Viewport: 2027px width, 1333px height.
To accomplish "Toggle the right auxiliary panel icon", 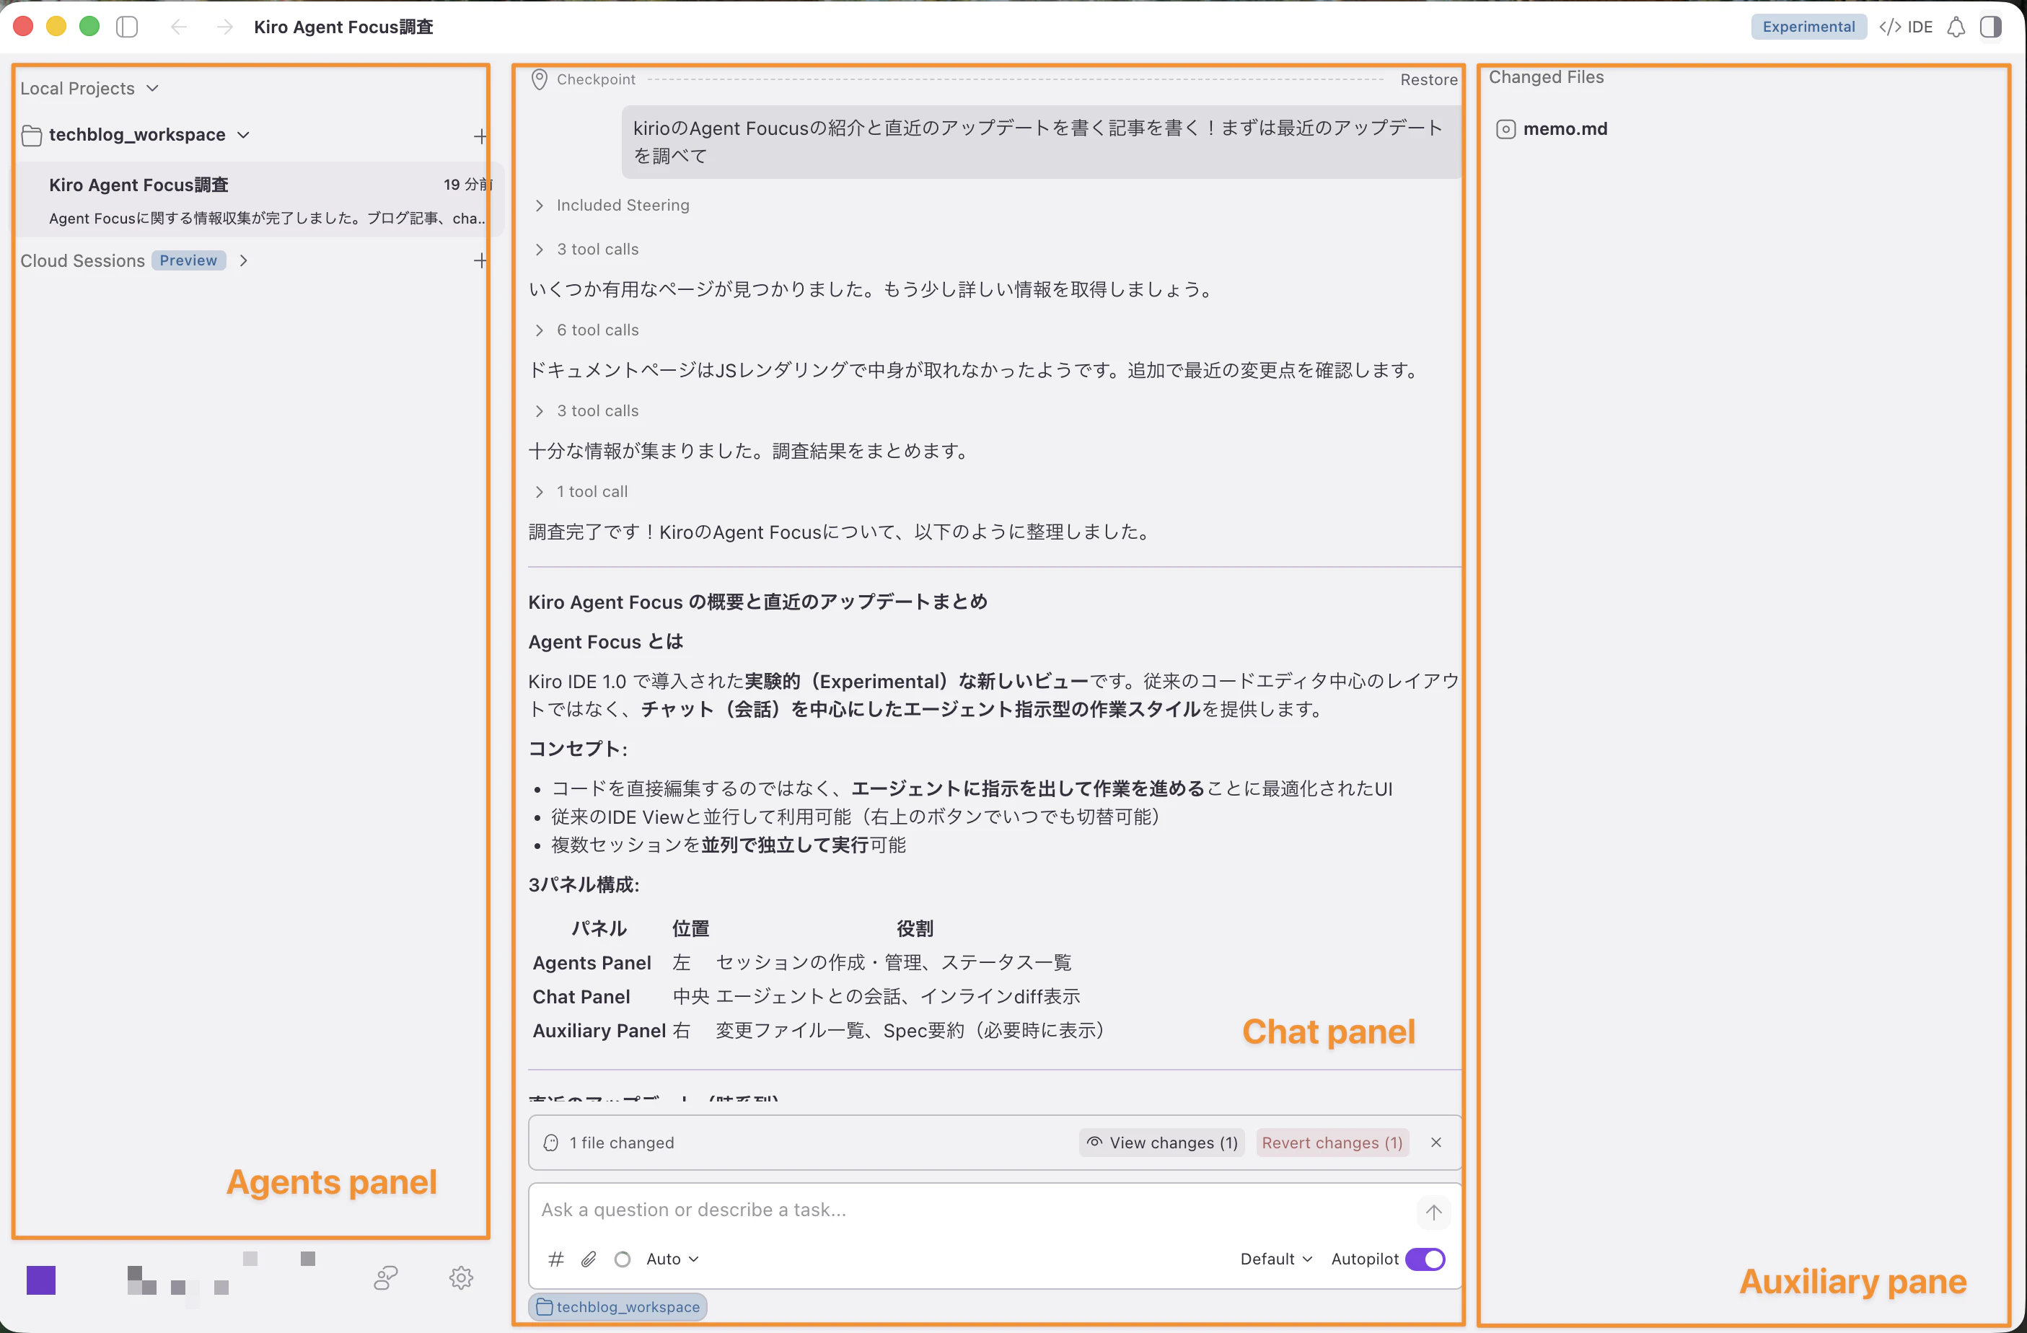I will pos(1990,27).
